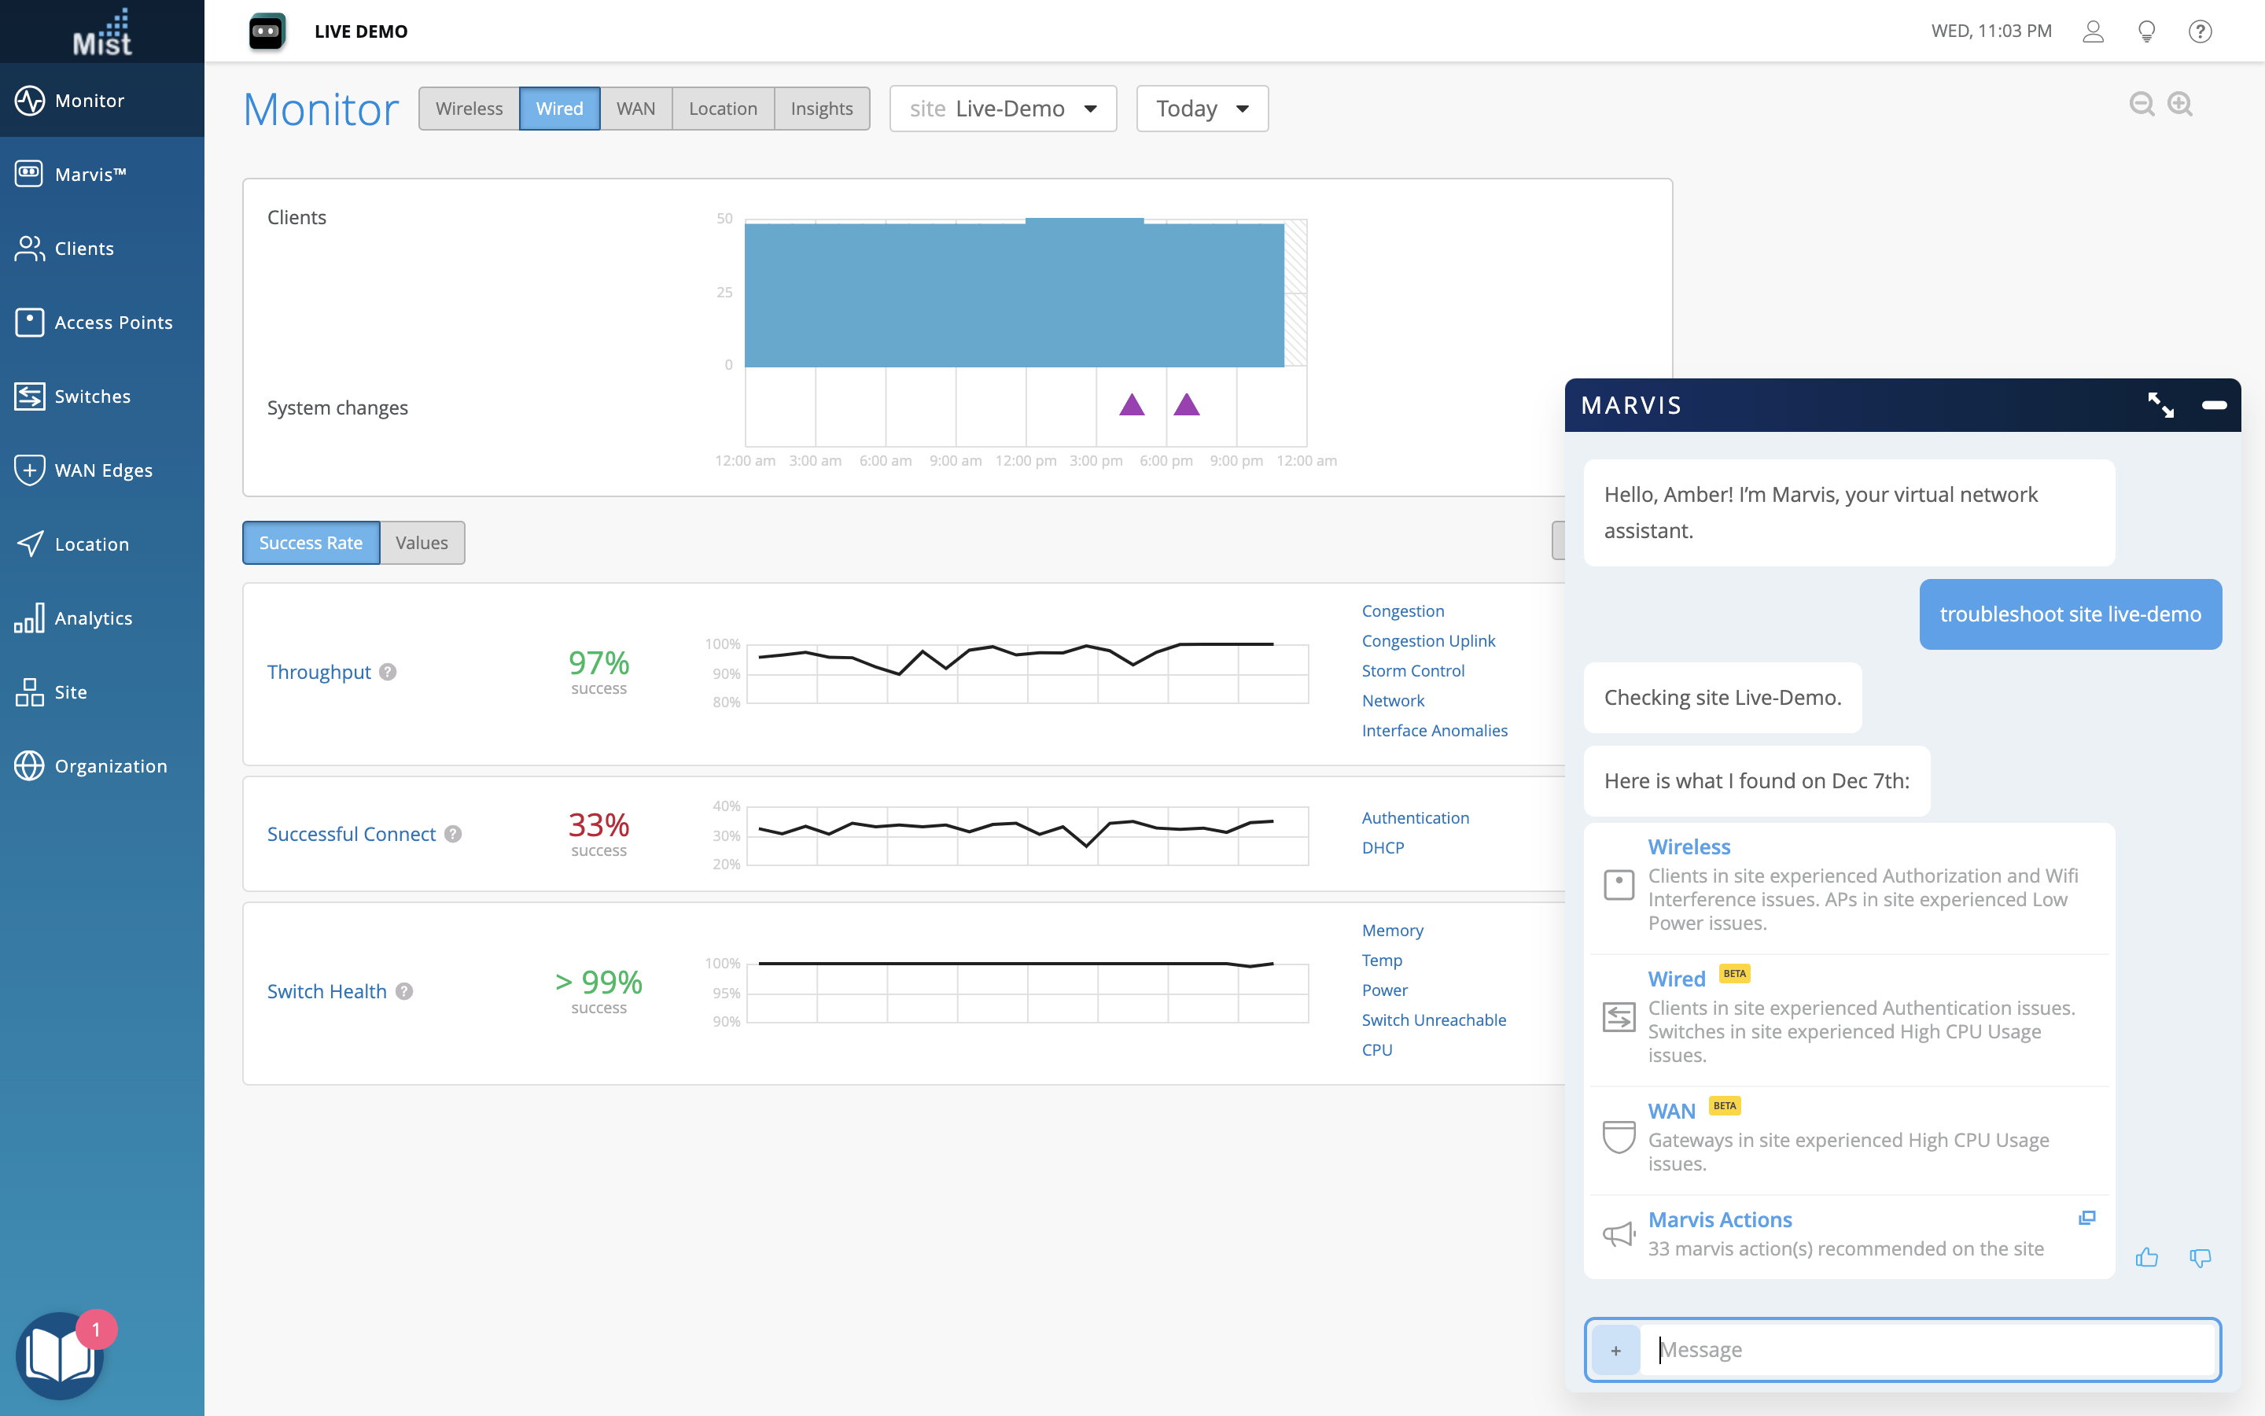
Task: Click the plus button beside Message
Action: 1615,1349
